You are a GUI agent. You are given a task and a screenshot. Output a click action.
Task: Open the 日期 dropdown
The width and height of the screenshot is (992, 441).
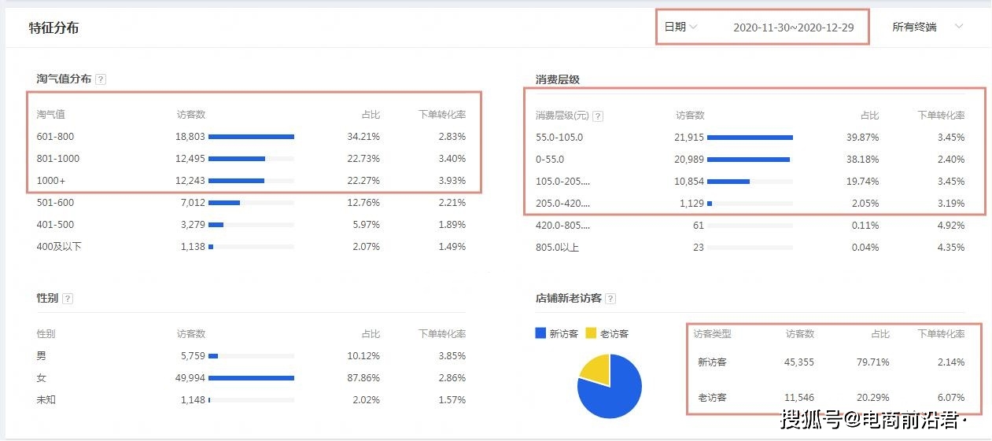pyautogui.click(x=680, y=27)
